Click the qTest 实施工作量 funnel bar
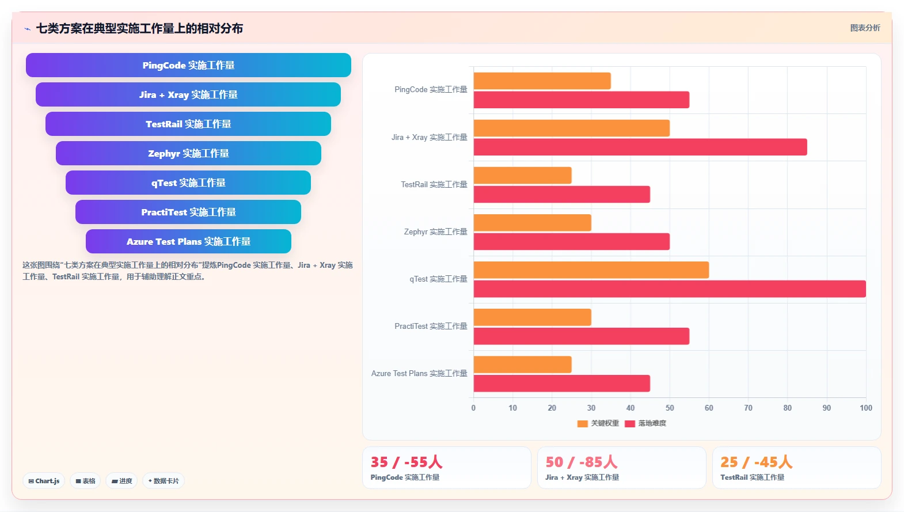The height and width of the screenshot is (512, 904). [188, 183]
